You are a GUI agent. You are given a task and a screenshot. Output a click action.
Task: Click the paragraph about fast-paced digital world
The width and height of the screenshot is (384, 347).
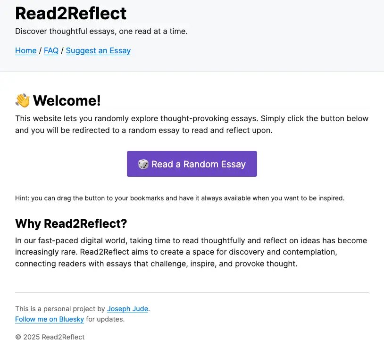point(191,252)
